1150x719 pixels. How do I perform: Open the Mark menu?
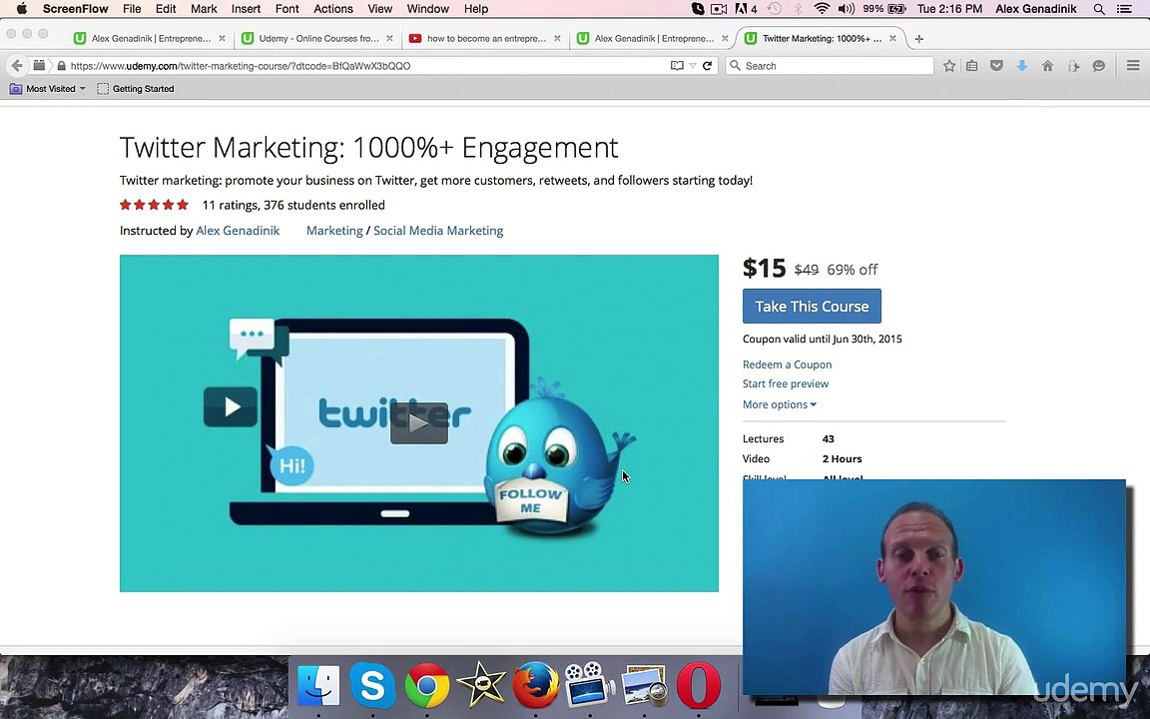point(204,9)
